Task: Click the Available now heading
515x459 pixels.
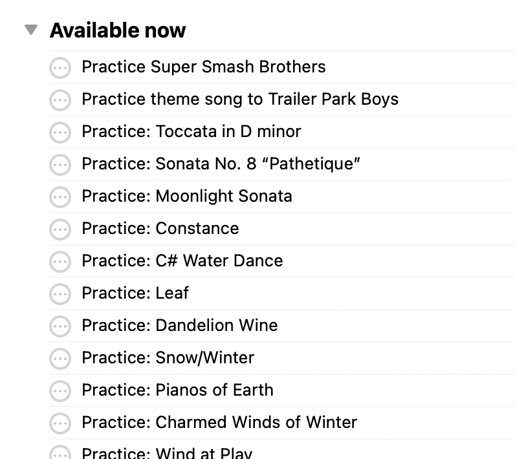Action: point(118,30)
